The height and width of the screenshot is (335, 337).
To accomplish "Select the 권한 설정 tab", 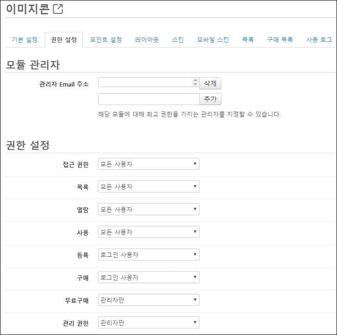I will pyautogui.click(x=64, y=40).
